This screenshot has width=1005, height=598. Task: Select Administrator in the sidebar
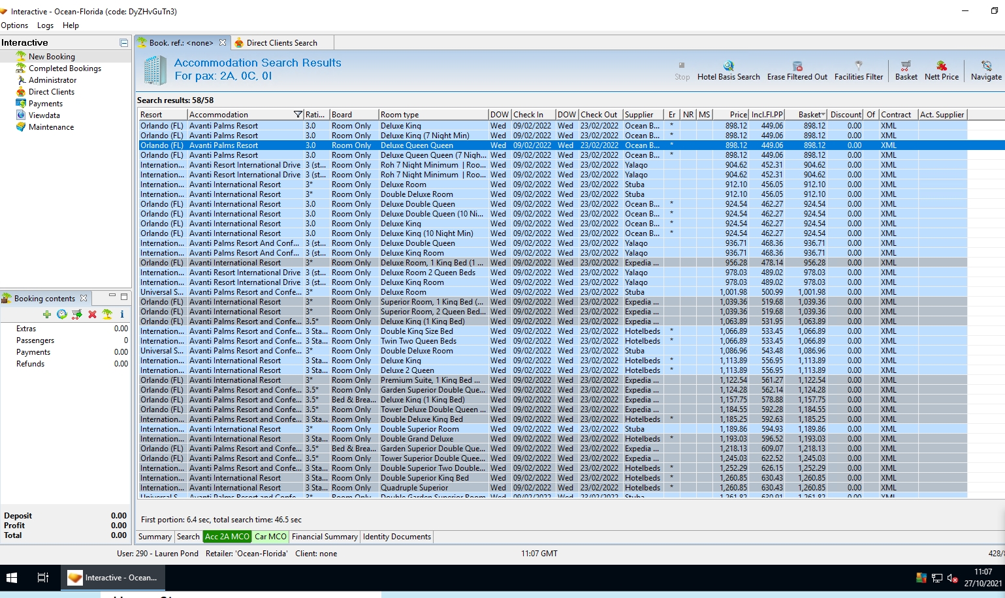click(x=52, y=80)
